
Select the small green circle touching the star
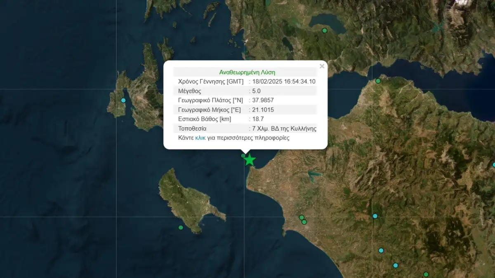[x=243, y=155]
